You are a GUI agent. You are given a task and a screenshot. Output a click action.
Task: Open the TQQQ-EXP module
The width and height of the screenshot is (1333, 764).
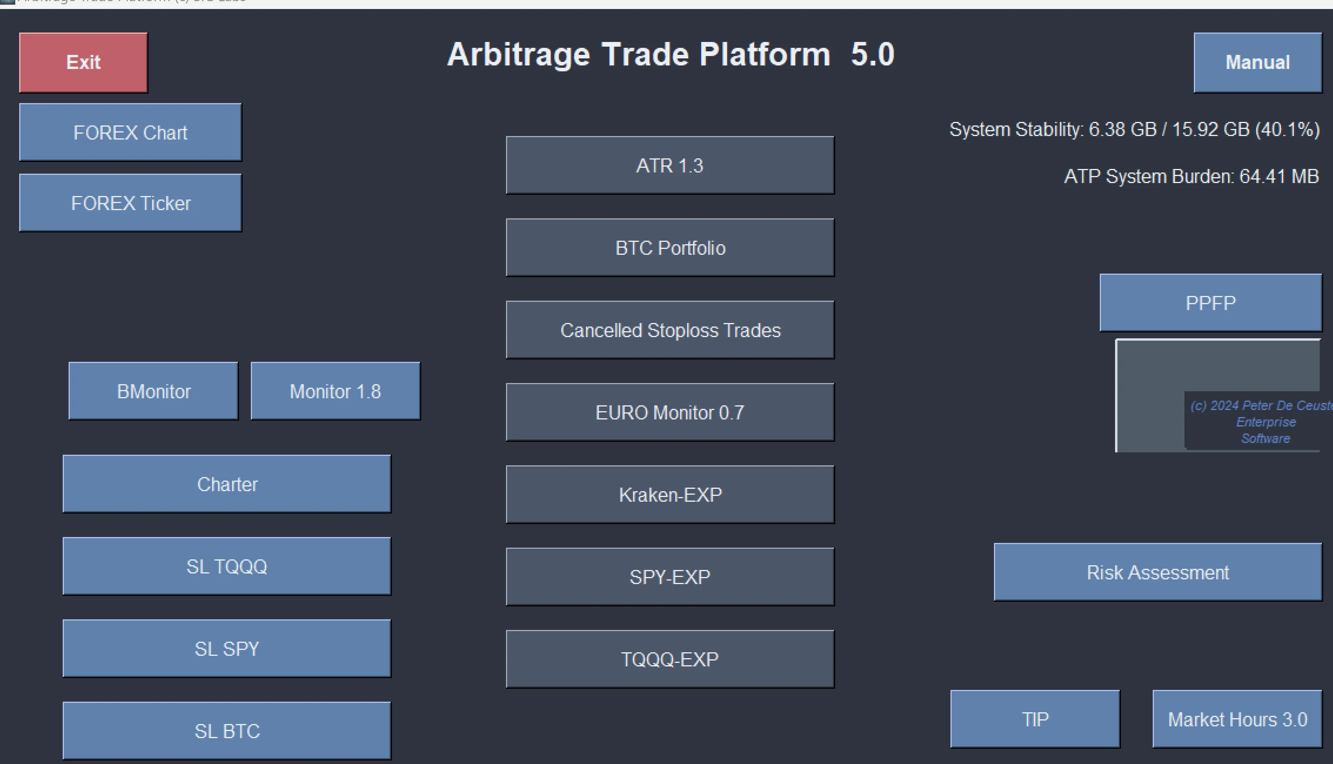click(669, 660)
